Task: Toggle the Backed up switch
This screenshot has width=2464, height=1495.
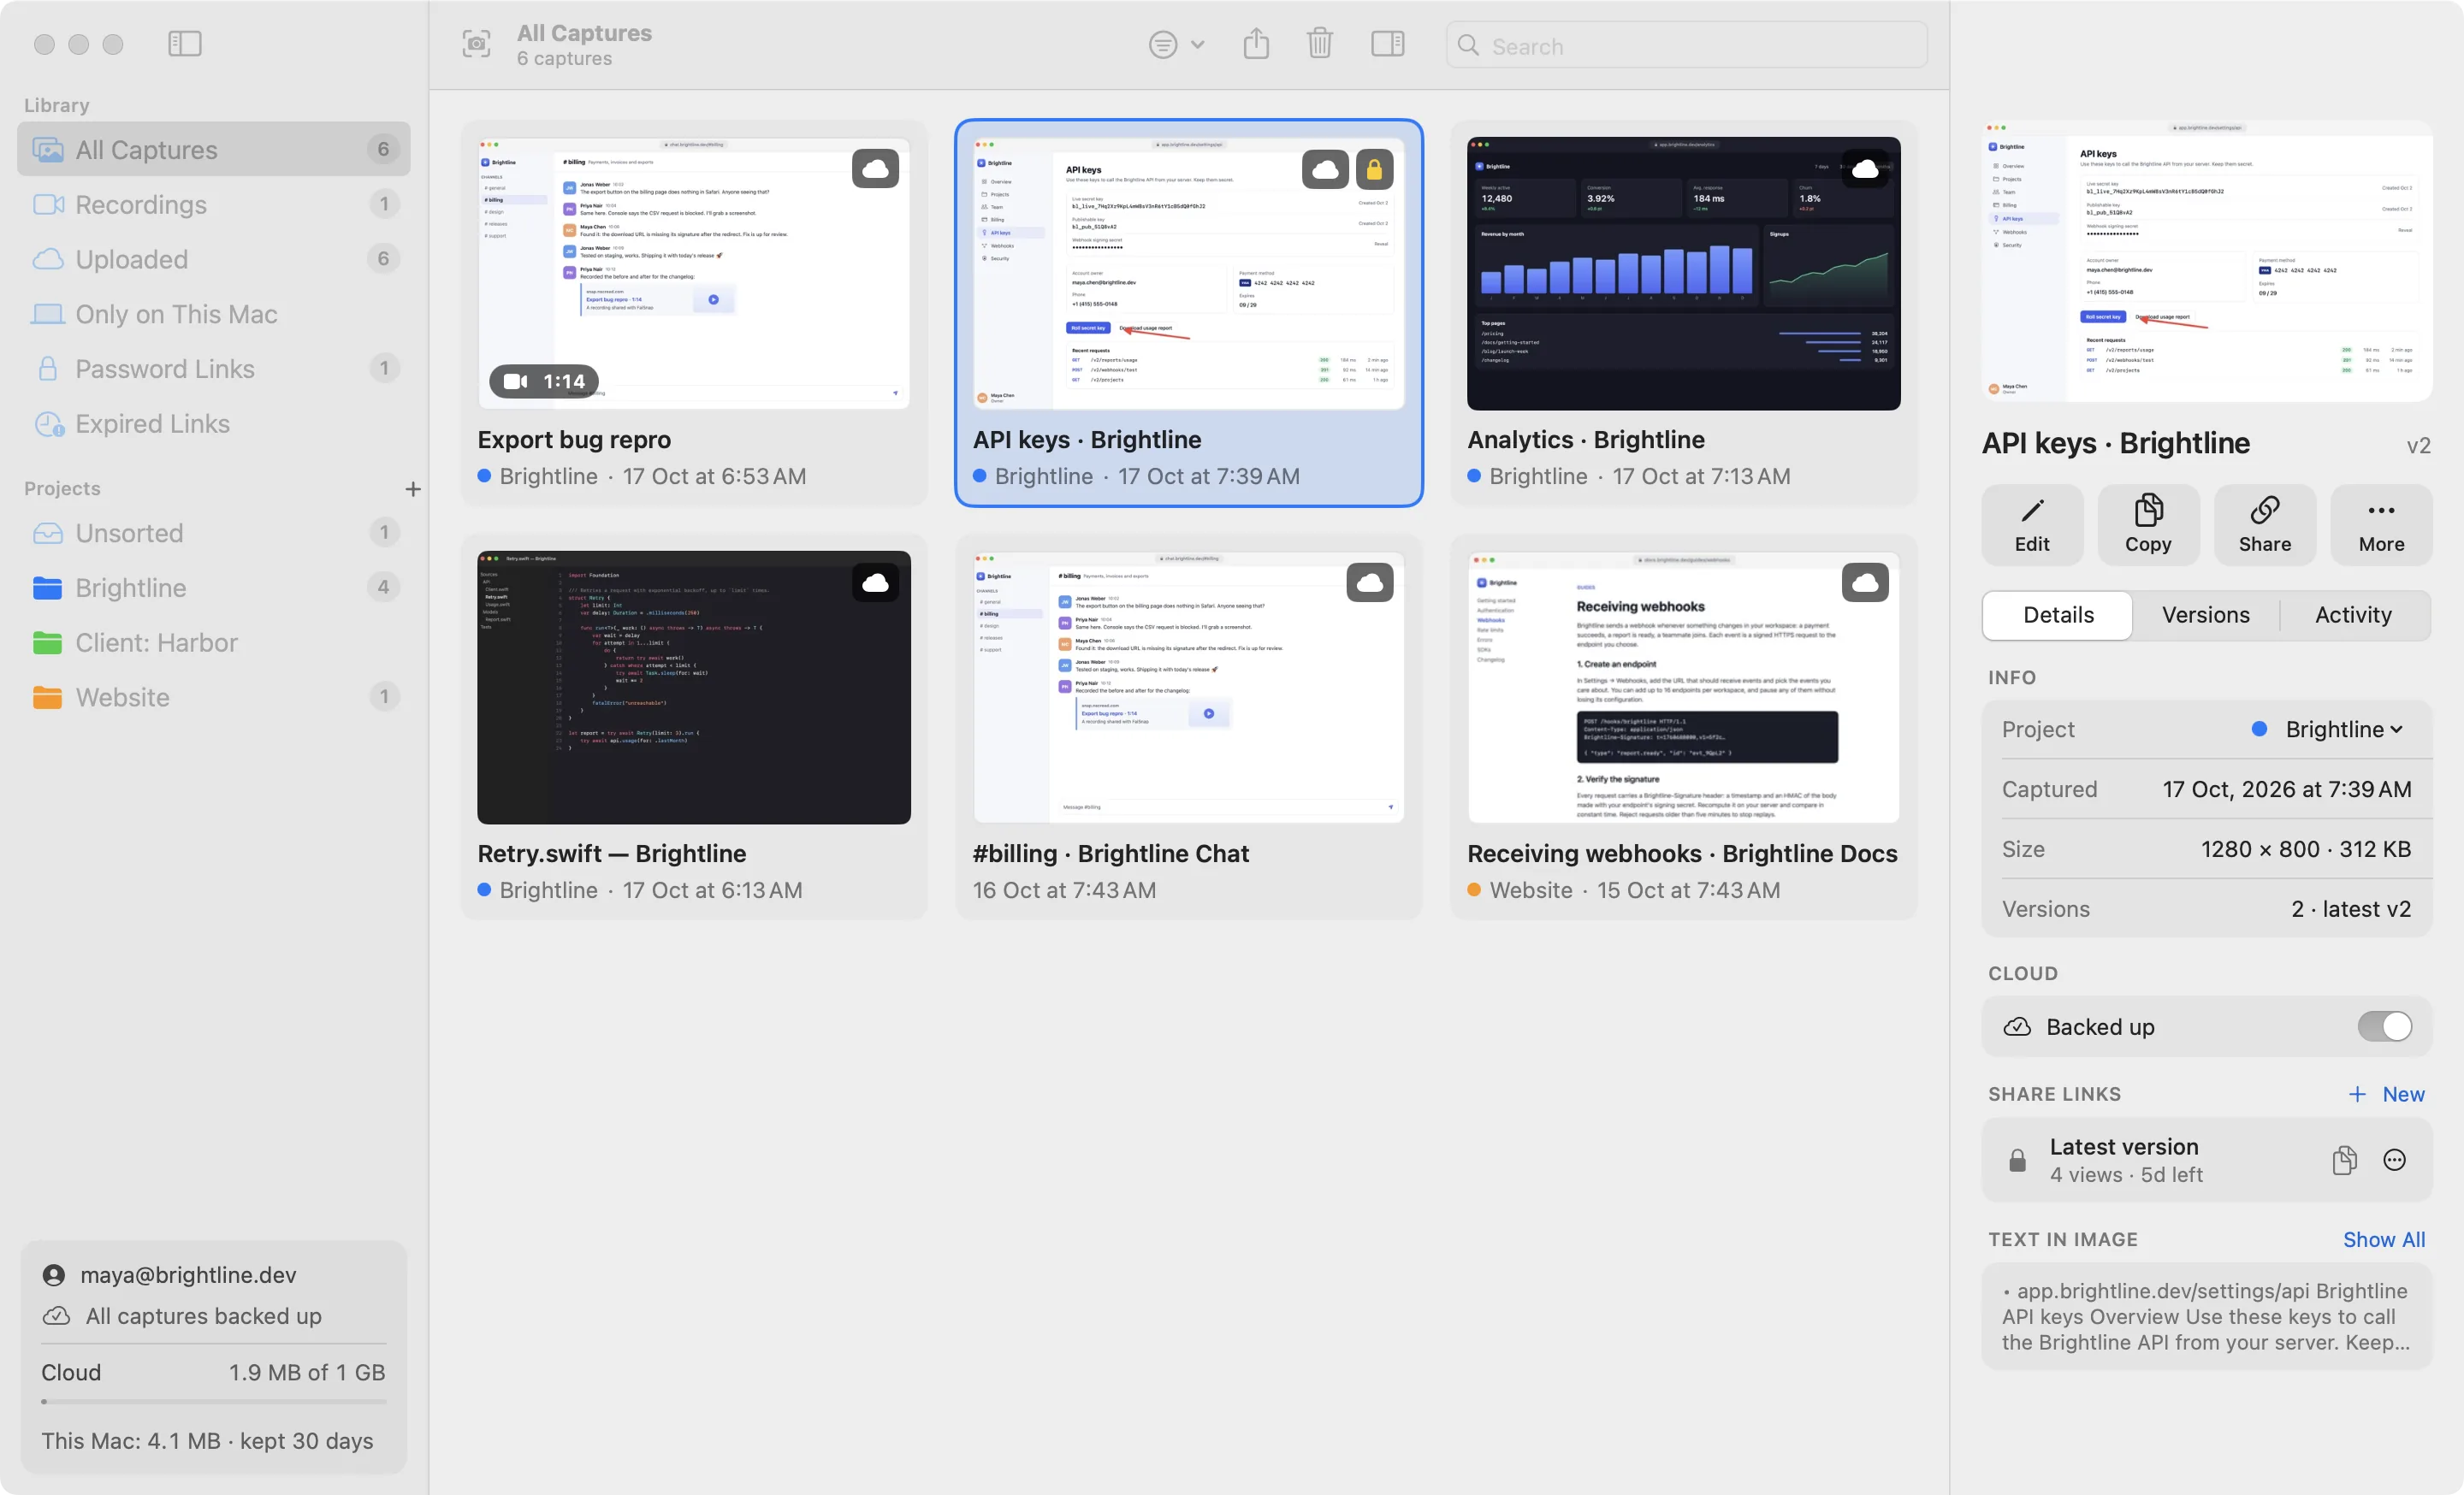Action: click(x=2384, y=1026)
